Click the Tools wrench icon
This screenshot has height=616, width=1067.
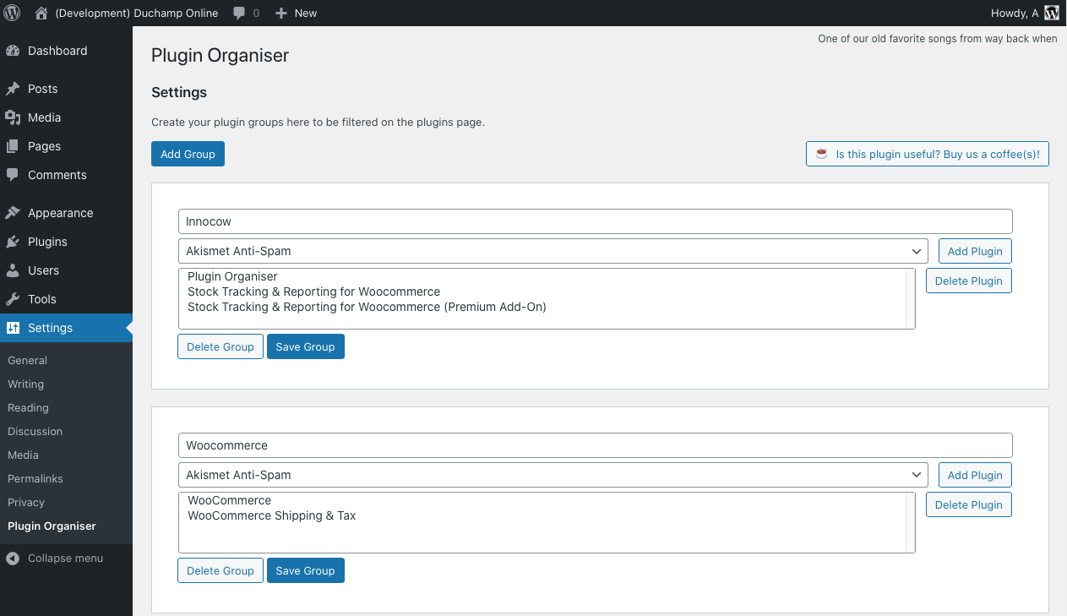point(13,299)
